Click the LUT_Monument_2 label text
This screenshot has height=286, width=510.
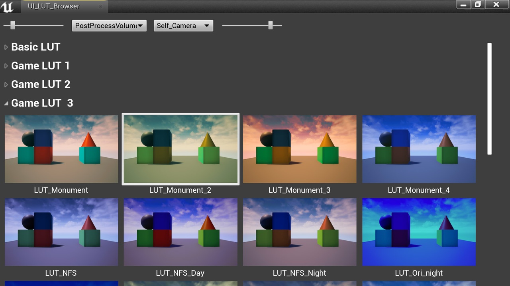click(180, 190)
